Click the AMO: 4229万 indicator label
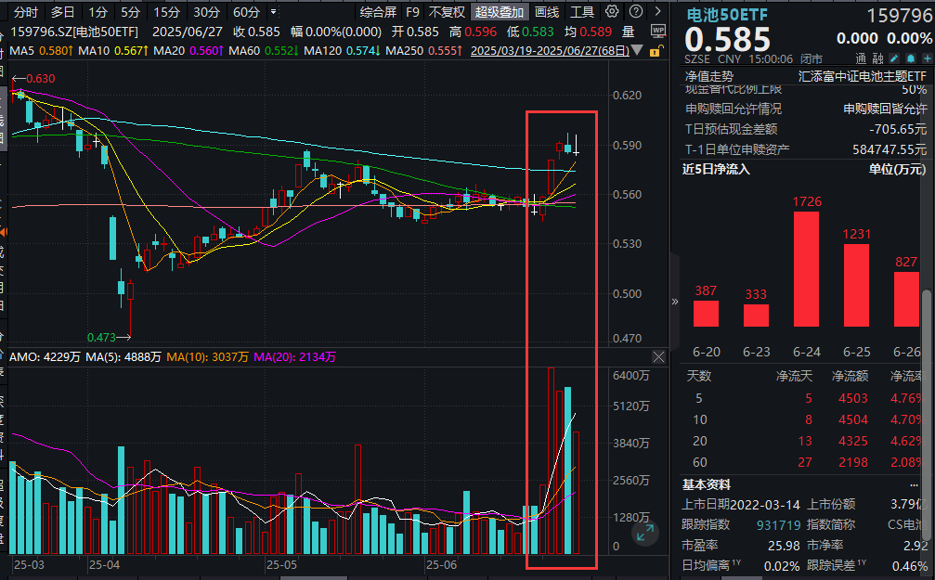Screen dimensions: 935x580 pos(45,357)
